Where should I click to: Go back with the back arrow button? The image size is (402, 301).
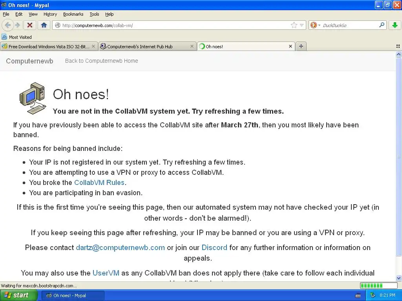(x=8, y=25)
